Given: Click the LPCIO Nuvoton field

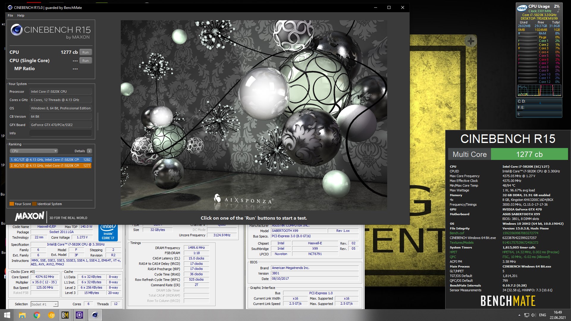Looking at the screenshot, I should click(281, 254).
